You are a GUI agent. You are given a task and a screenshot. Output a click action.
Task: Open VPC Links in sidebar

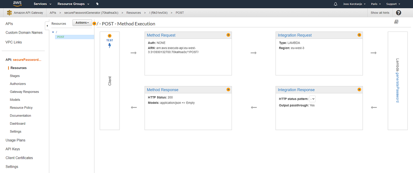14,42
